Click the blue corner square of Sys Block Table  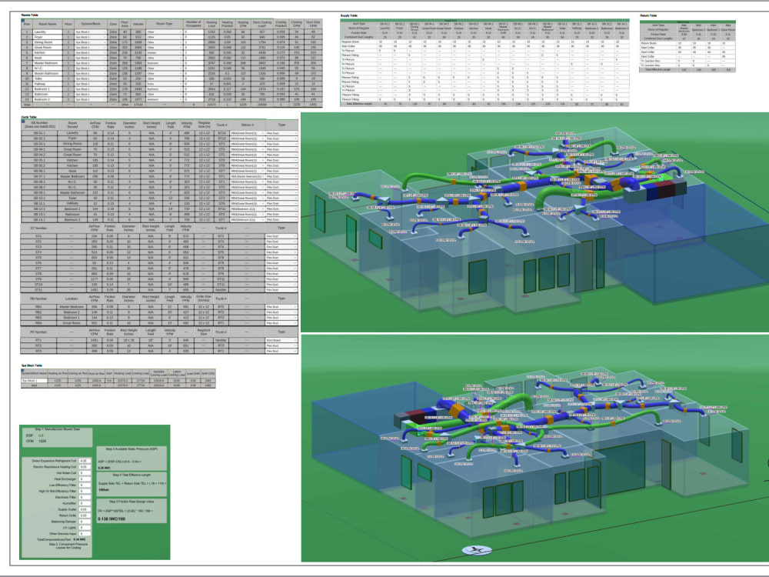22,371
